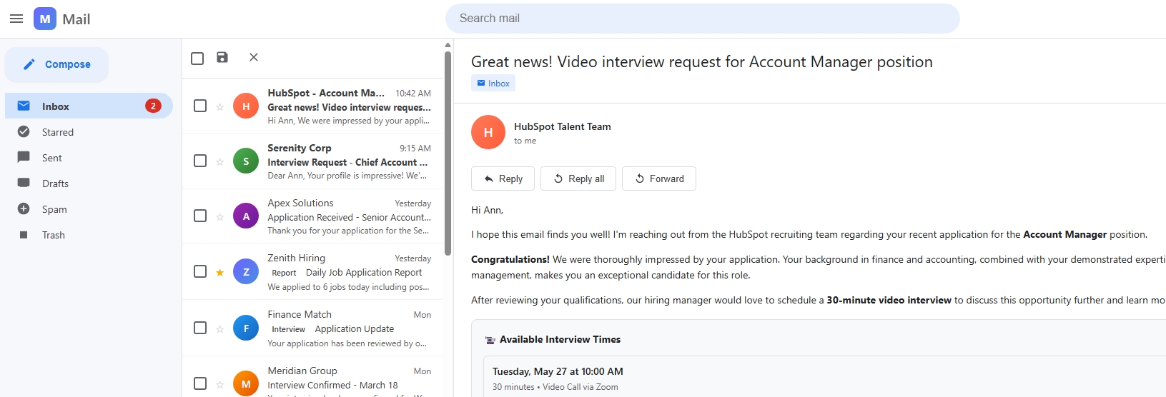The height and width of the screenshot is (397, 1166).
Task: Tick the select-all emails checkbox
Action: (197, 58)
